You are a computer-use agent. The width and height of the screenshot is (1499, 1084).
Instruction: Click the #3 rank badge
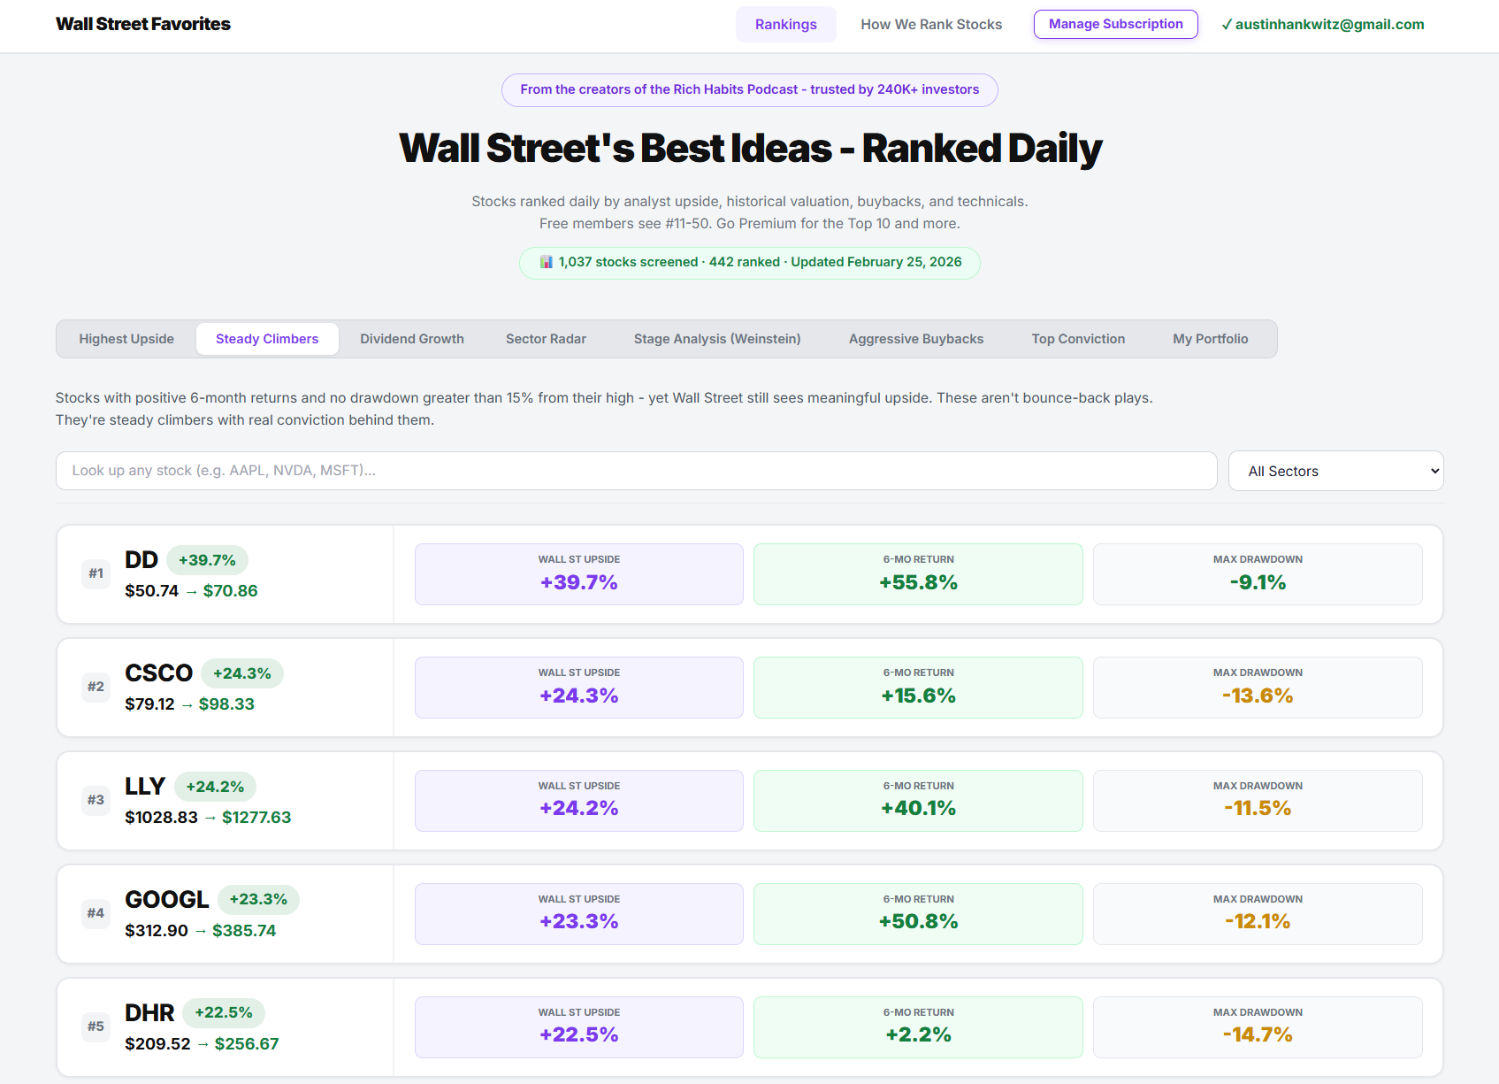coord(96,800)
